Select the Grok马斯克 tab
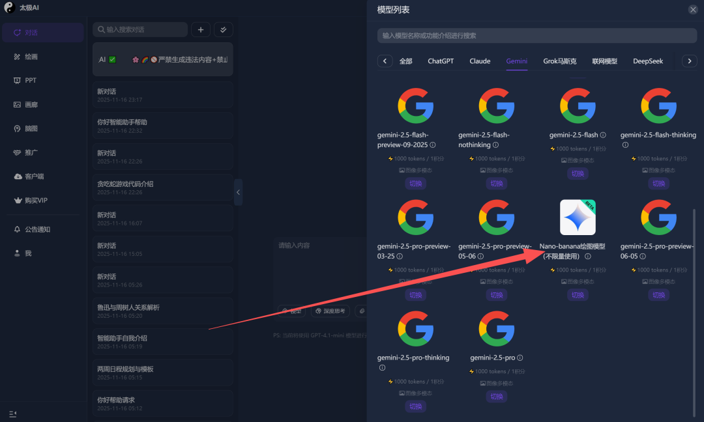The height and width of the screenshot is (422, 704). [x=560, y=61]
